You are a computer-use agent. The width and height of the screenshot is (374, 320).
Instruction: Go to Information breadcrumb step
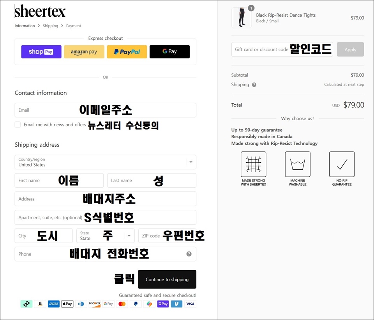tap(25, 26)
